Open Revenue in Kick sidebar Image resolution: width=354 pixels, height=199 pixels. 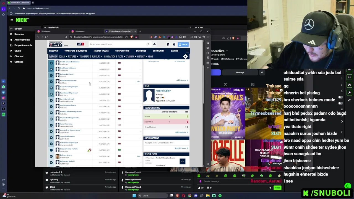coord(19,34)
